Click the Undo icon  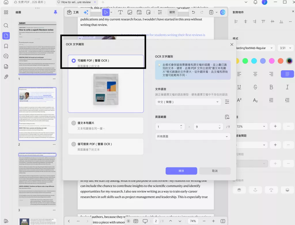[x=193, y=12]
